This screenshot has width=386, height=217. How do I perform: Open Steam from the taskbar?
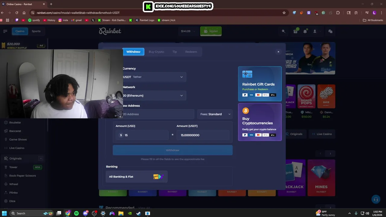(138, 213)
